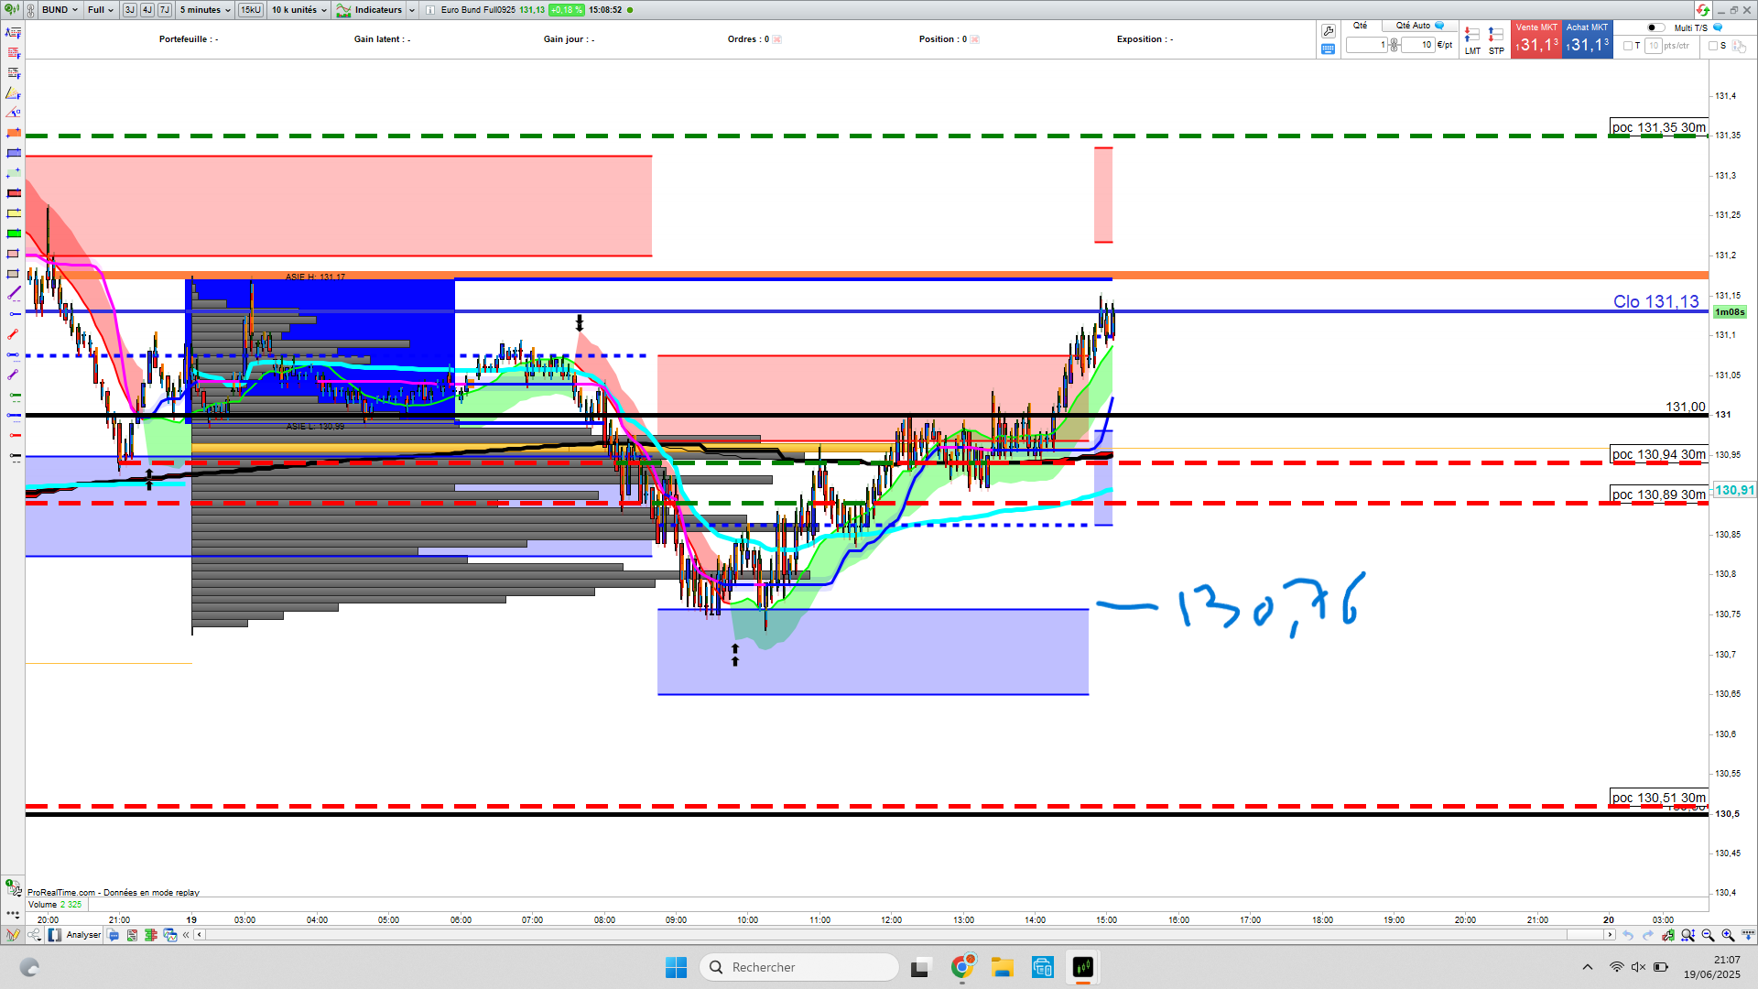This screenshot has width=1758, height=989.
Task: Open the BUND instrument dropdown
Action: [x=60, y=10]
